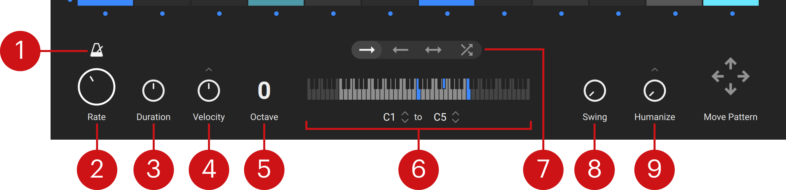Select the back-and-forth direction arrow
Image resolution: width=786 pixels, height=190 pixels.
click(x=433, y=50)
